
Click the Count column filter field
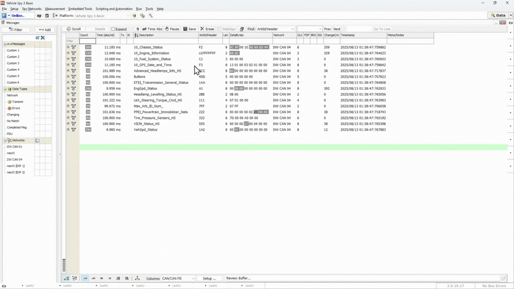click(x=87, y=41)
